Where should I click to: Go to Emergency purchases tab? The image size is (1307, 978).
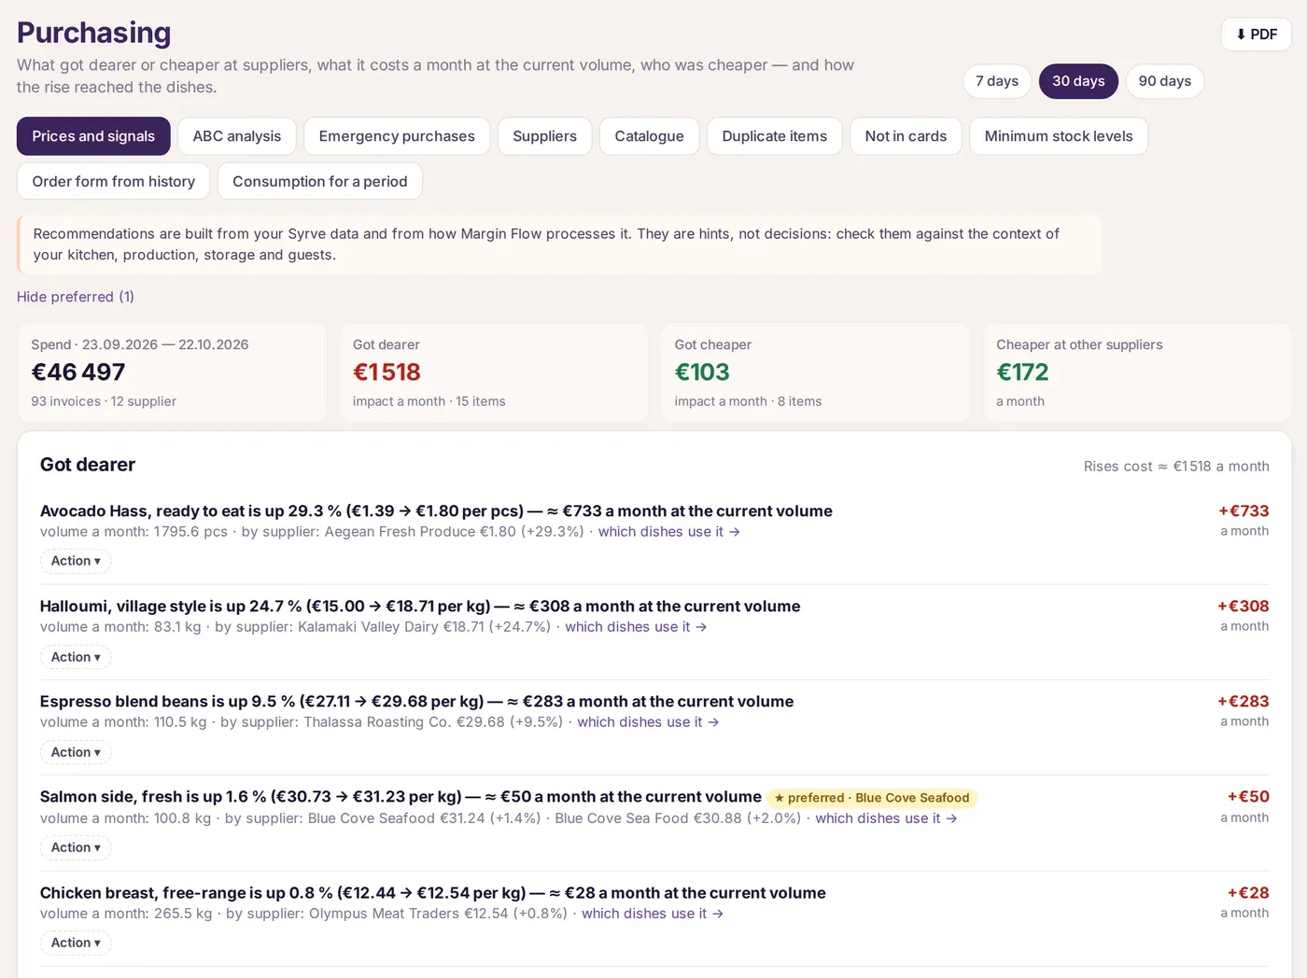coord(397,136)
